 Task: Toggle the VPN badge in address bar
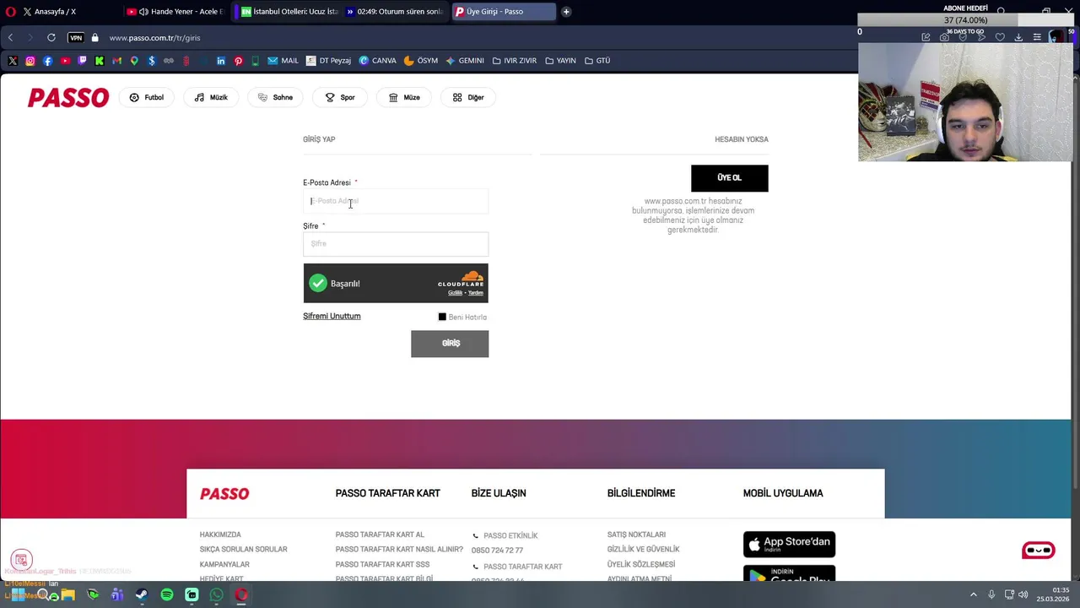pyautogui.click(x=76, y=38)
